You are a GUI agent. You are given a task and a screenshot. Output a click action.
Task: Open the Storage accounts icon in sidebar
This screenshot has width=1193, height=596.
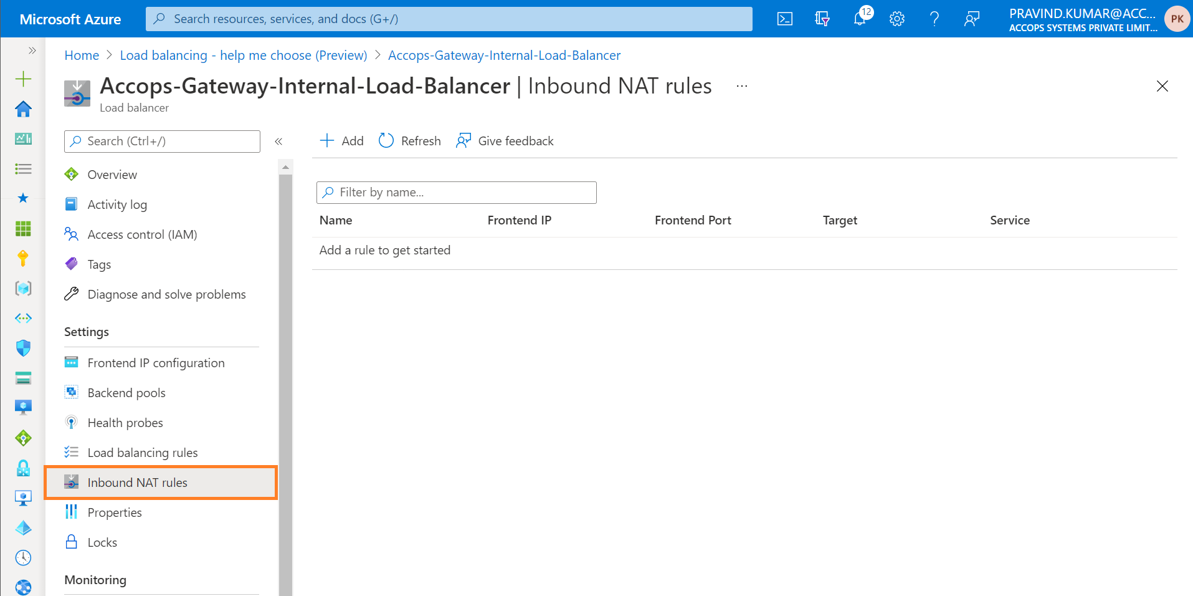[23, 378]
